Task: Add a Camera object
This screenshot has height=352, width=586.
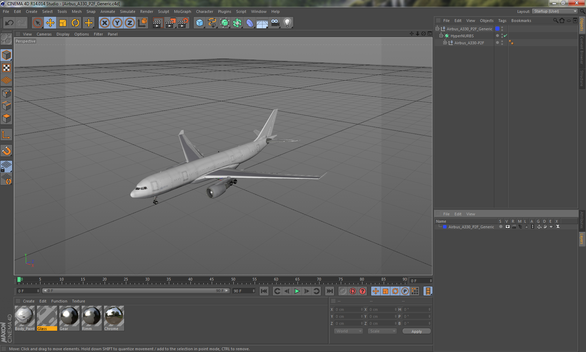Action: [275, 23]
